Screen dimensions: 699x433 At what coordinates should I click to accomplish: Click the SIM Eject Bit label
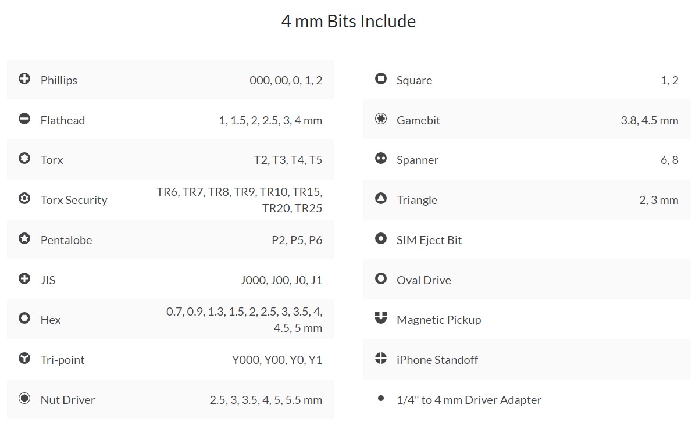pyautogui.click(x=429, y=240)
